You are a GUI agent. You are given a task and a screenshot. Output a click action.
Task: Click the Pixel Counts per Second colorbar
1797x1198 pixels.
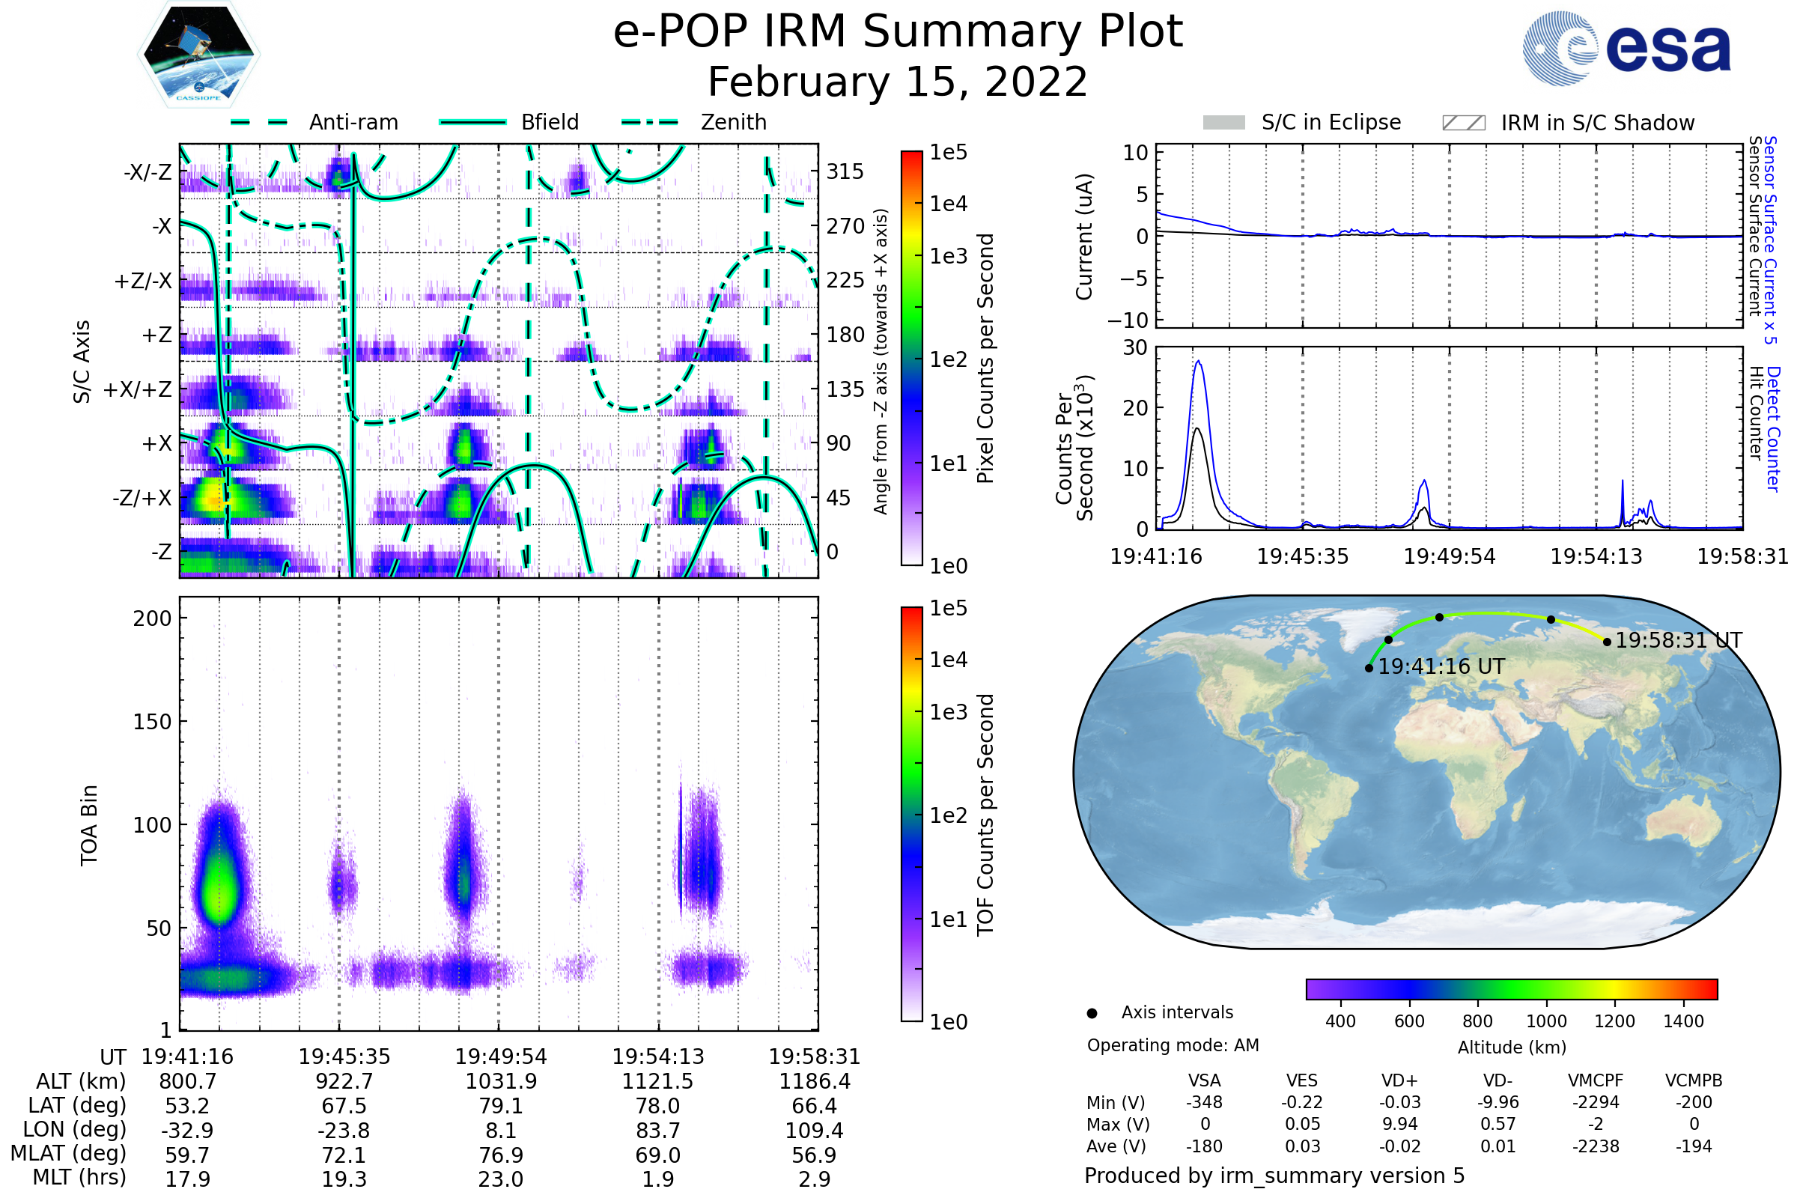[911, 358]
